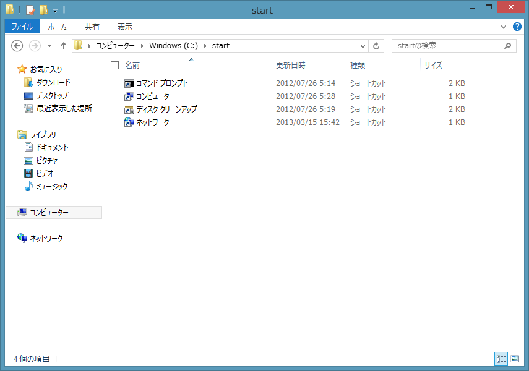This screenshot has width=529, height=371.
Task: Switch to large icons view in status bar
Action: (x=515, y=359)
